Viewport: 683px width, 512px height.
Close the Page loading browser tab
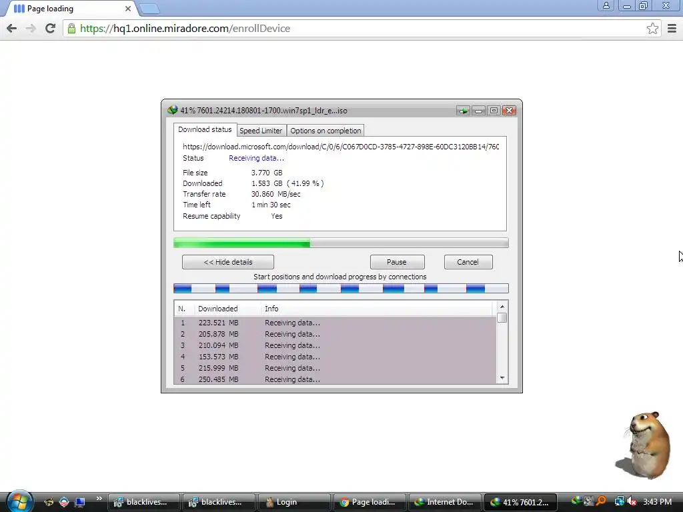(x=128, y=9)
